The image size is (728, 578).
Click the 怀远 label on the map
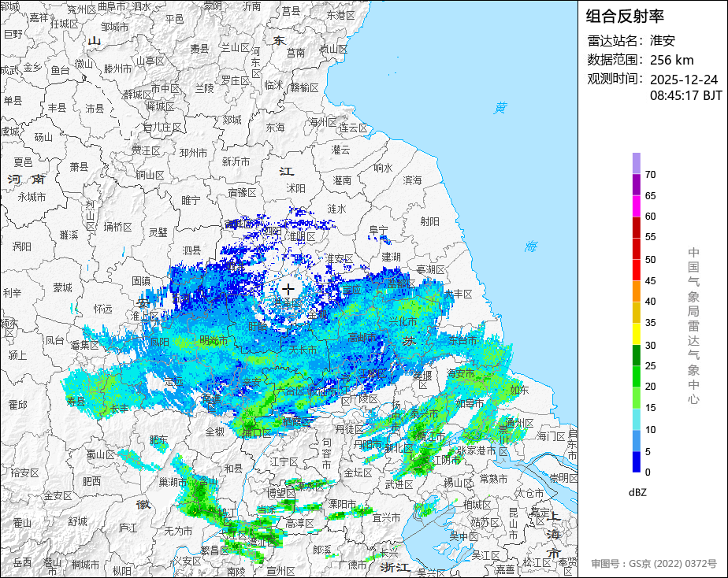(x=102, y=309)
